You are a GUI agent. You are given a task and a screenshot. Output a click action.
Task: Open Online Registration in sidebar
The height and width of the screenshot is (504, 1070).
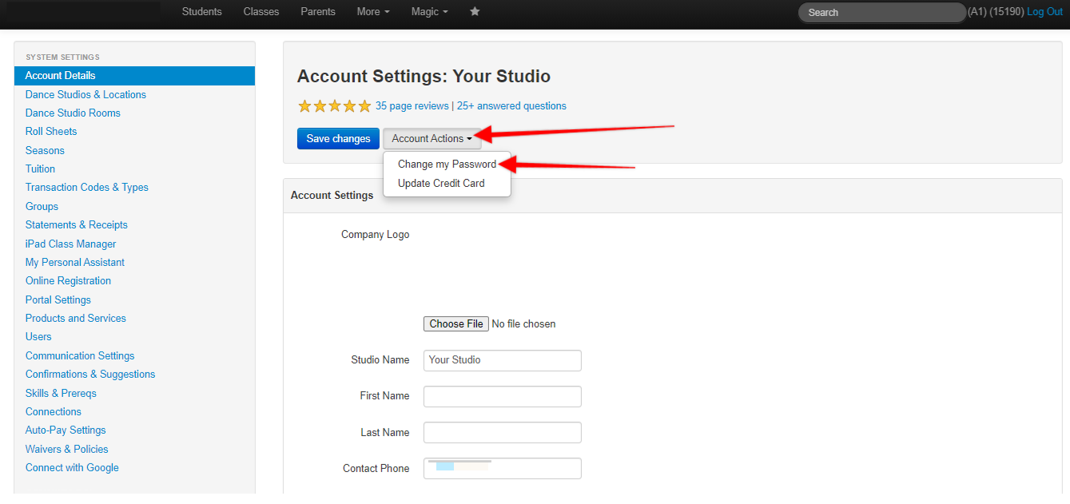pyautogui.click(x=68, y=281)
